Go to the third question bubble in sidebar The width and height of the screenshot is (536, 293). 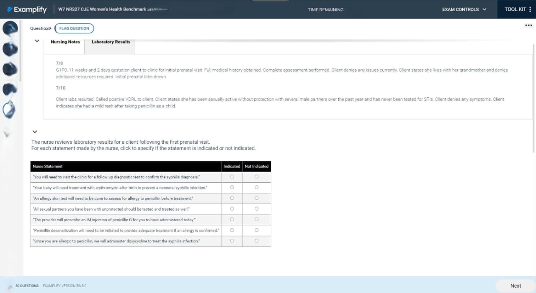10,69
